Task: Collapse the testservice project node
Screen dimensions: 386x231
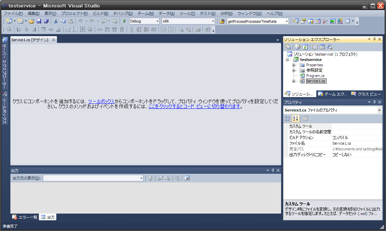Action: click(287, 60)
